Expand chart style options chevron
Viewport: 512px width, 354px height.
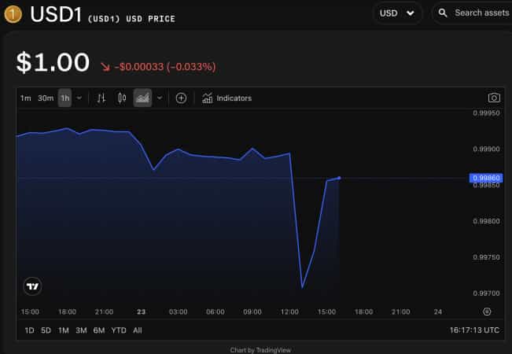tap(160, 98)
